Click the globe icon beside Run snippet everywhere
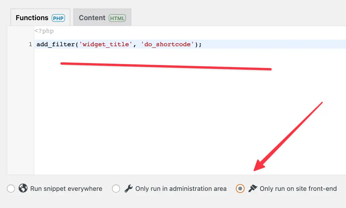 point(23,188)
